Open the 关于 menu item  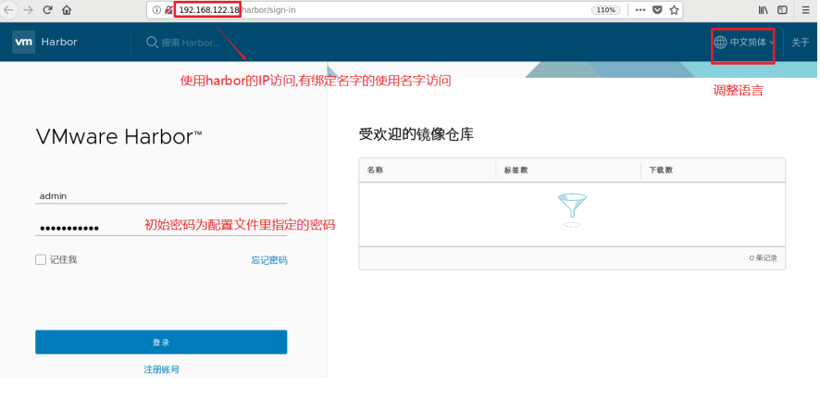tap(801, 43)
